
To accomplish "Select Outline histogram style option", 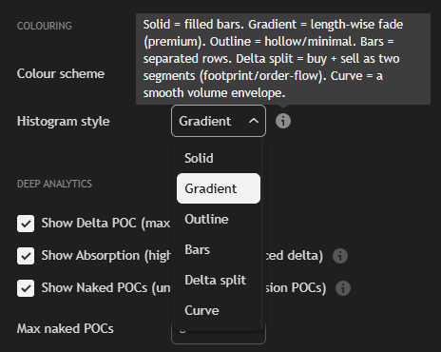I will point(219,219).
